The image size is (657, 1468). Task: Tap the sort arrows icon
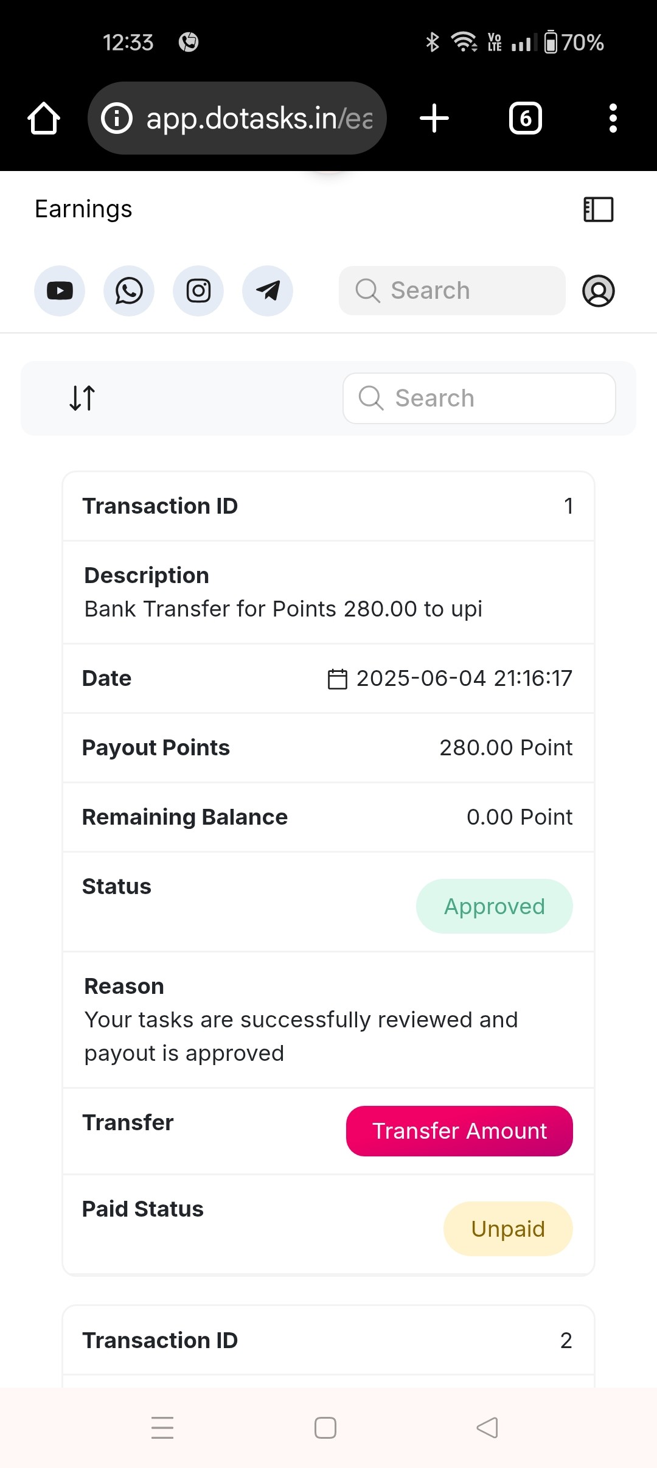coord(82,398)
